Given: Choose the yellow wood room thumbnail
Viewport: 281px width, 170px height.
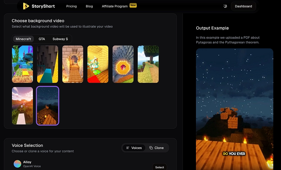Looking at the screenshot, I should (98, 64).
